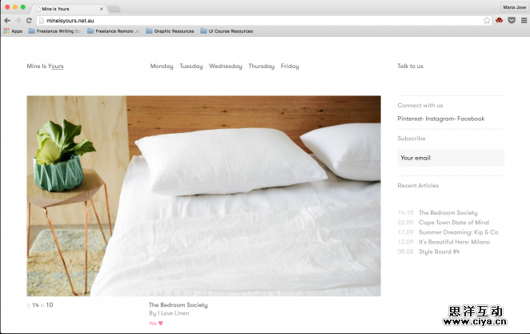
Task: Close the Mine Is Yours tab
Action: pyautogui.click(x=102, y=9)
